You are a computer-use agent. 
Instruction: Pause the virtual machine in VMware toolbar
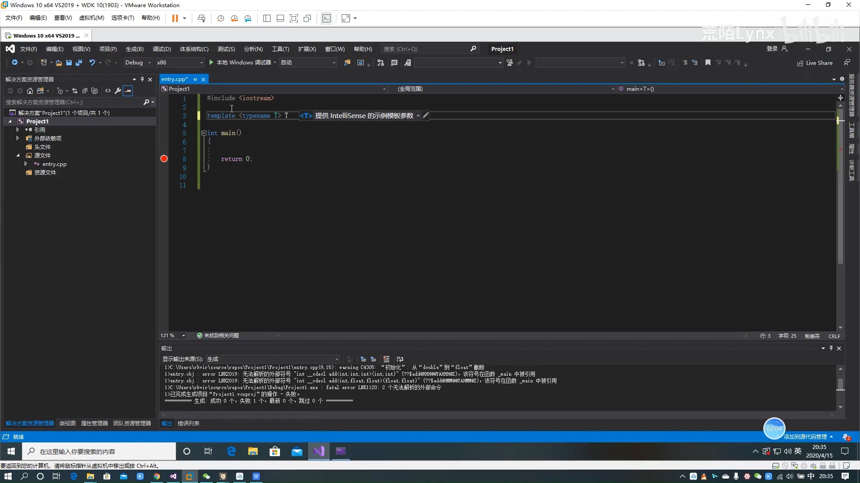[x=175, y=18]
